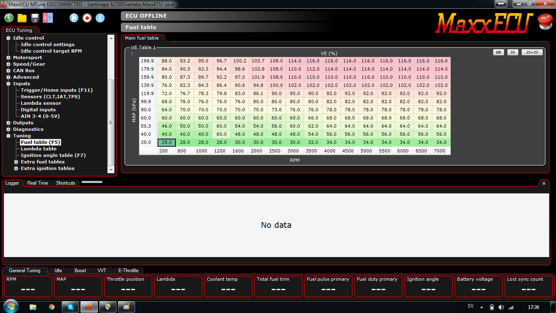Open Idle control settings

click(47, 44)
